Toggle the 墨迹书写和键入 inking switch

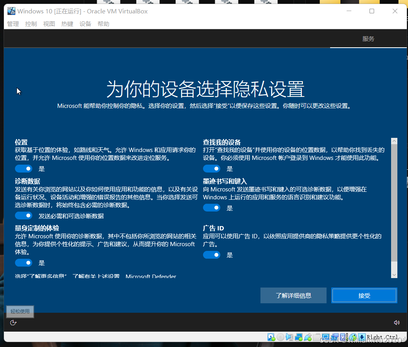click(212, 208)
